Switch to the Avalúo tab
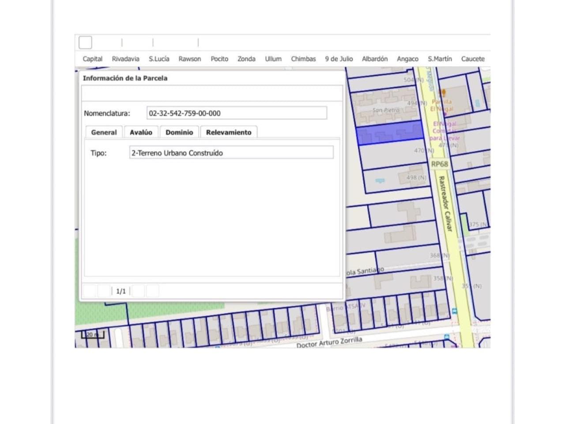 [x=141, y=132]
